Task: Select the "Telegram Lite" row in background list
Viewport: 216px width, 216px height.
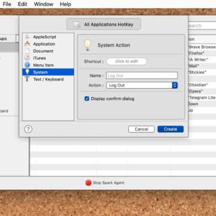Action: [202, 98]
